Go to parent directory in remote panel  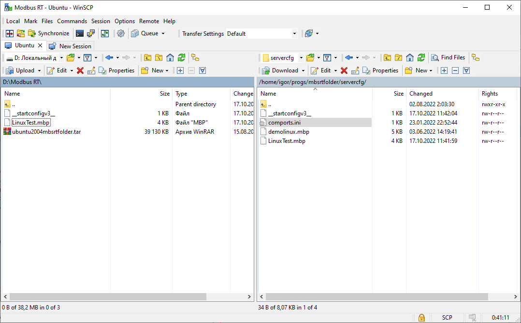pos(388,58)
